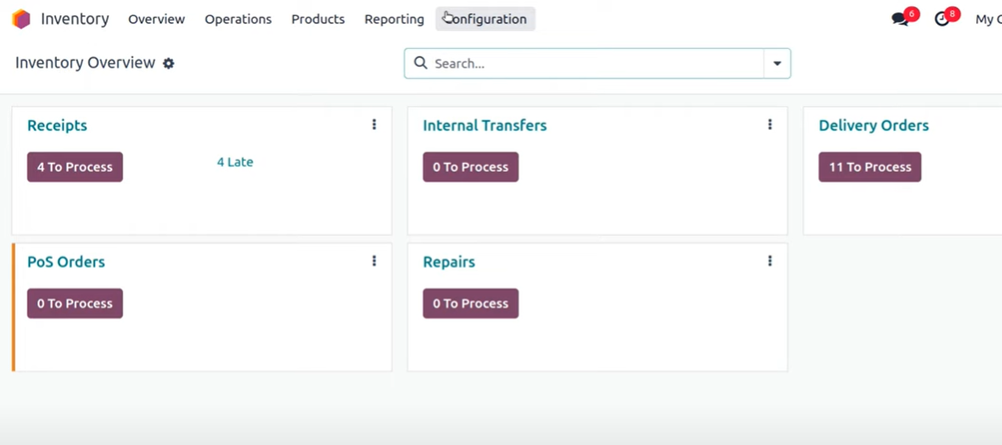
Task: Open the three-dot menu on Receipts card
Action: click(374, 125)
